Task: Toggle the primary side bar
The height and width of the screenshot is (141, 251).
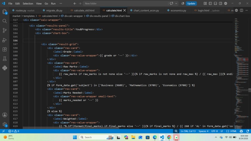Action: (x=210, y=3)
